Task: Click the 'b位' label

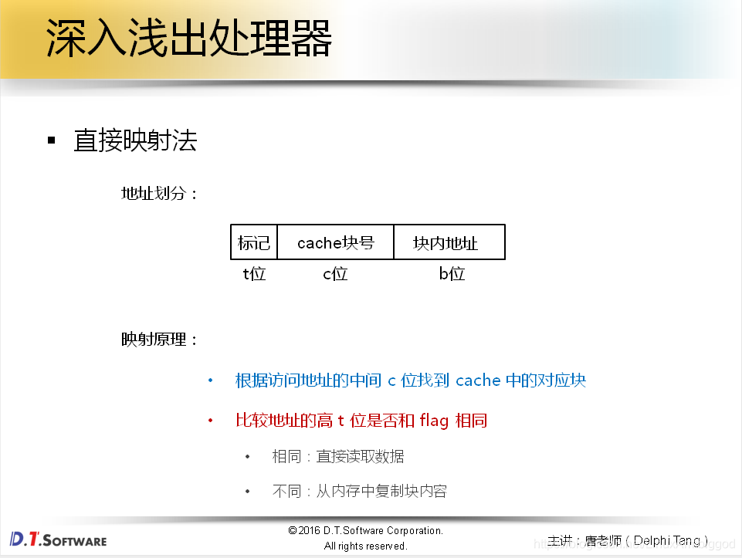Action: pos(451,273)
